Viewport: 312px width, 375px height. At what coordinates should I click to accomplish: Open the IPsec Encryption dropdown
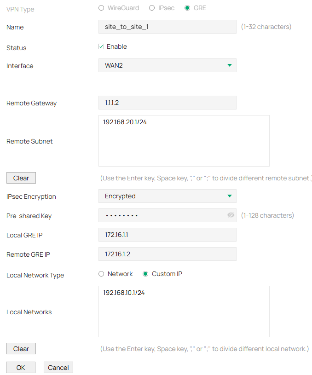229,196
